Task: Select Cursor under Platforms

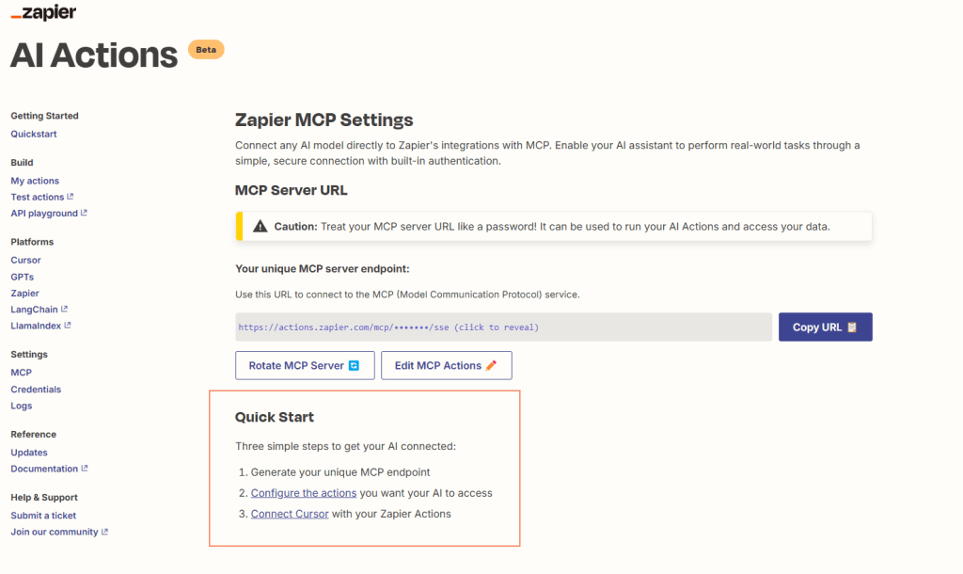Action: click(x=25, y=260)
